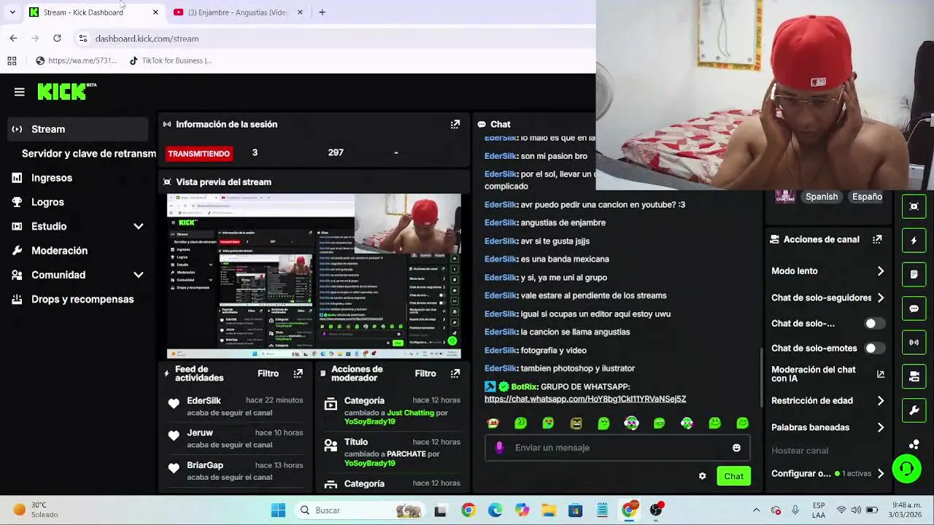The height and width of the screenshot is (525, 934).
Task: Click the chat identity icon in the message box
Action: coord(499,448)
